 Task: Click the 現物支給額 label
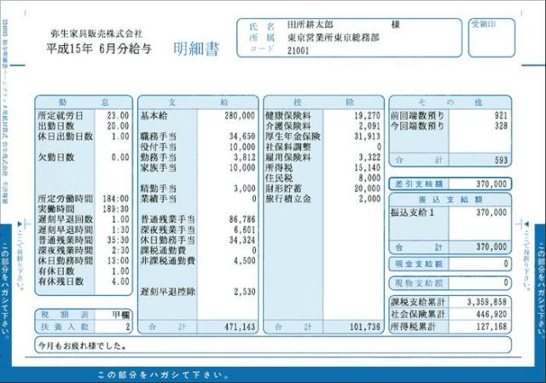(418, 283)
